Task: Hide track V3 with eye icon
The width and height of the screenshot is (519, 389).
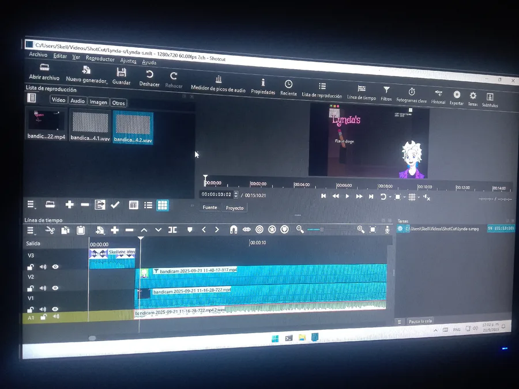Action: click(x=55, y=267)
